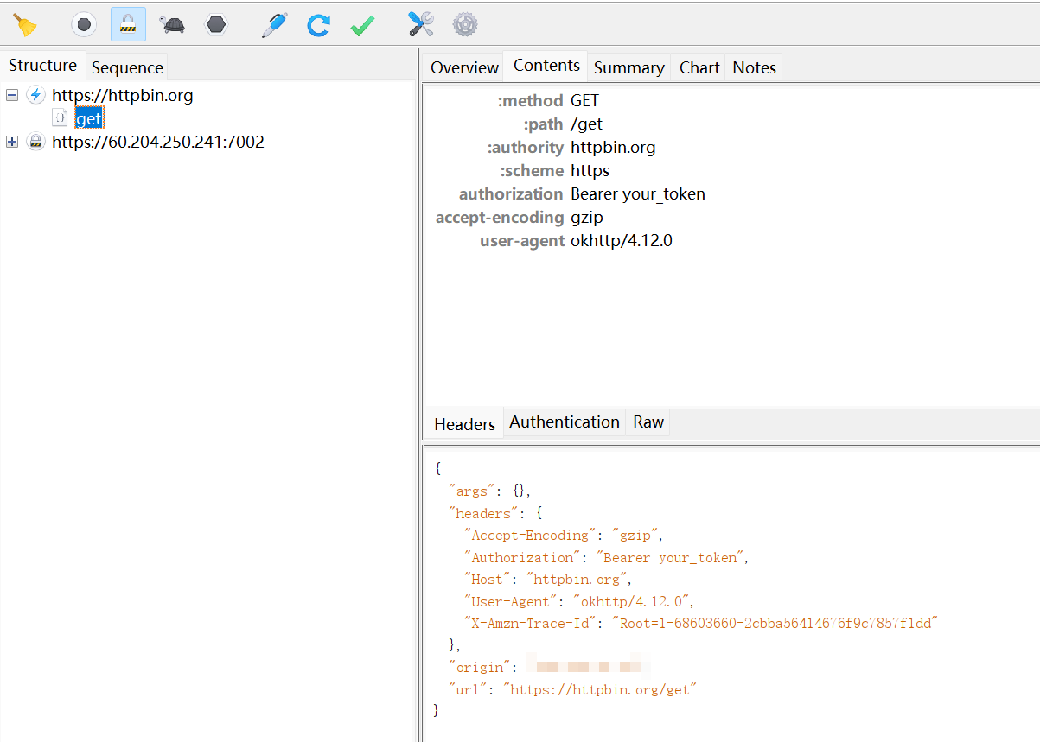The image size is (1040, 742).
Task: Click the lock icon beside 60.204.250.241
Action: pos(35,142)
